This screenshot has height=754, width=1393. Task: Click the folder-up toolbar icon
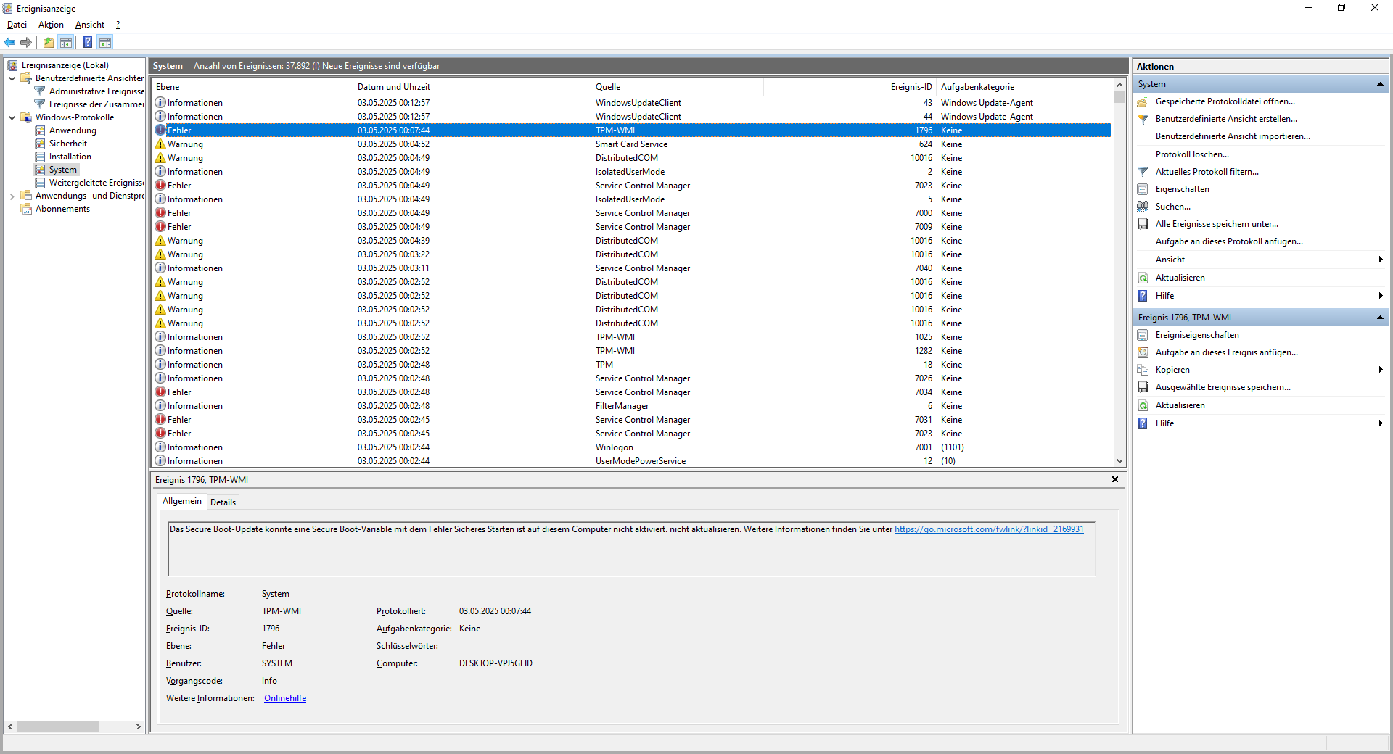pyautogui.click(x=48, y=42)
